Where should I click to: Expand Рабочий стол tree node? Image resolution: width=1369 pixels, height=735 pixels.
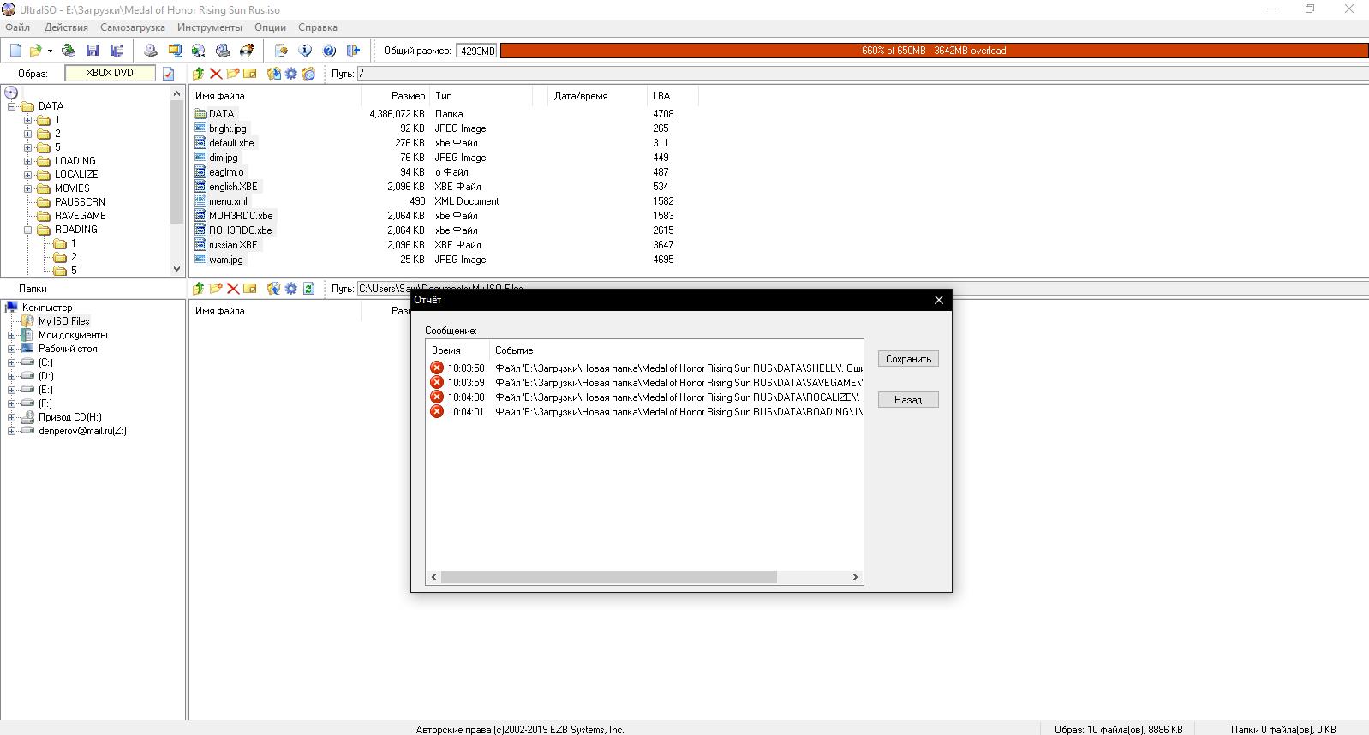point(12,349)
